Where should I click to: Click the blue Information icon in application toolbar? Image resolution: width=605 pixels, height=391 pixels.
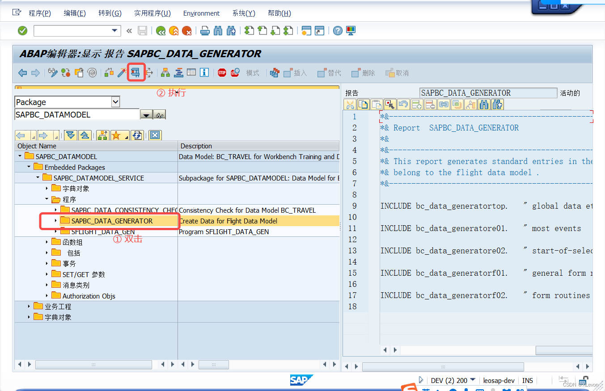point(204,72)
